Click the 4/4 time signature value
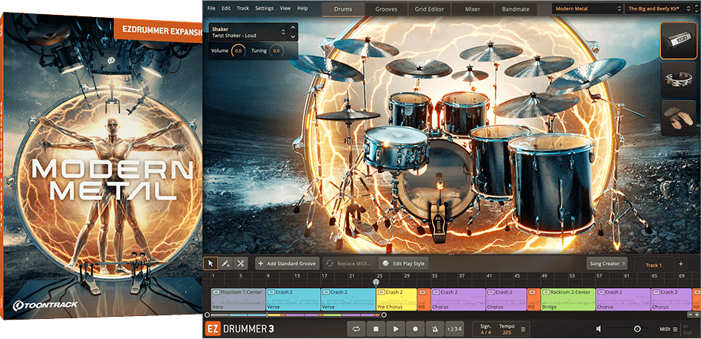This screenshot has height=339, width=701. 485,332
